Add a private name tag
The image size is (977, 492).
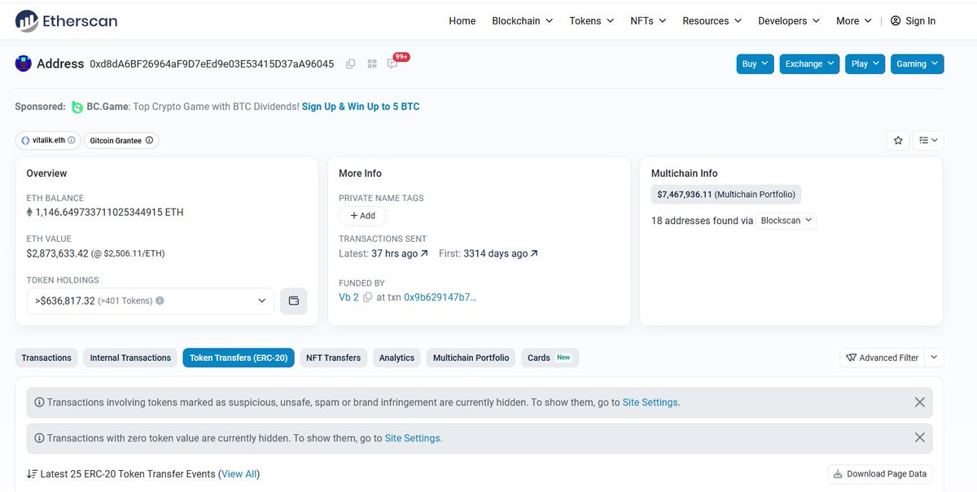click(362, 216)
